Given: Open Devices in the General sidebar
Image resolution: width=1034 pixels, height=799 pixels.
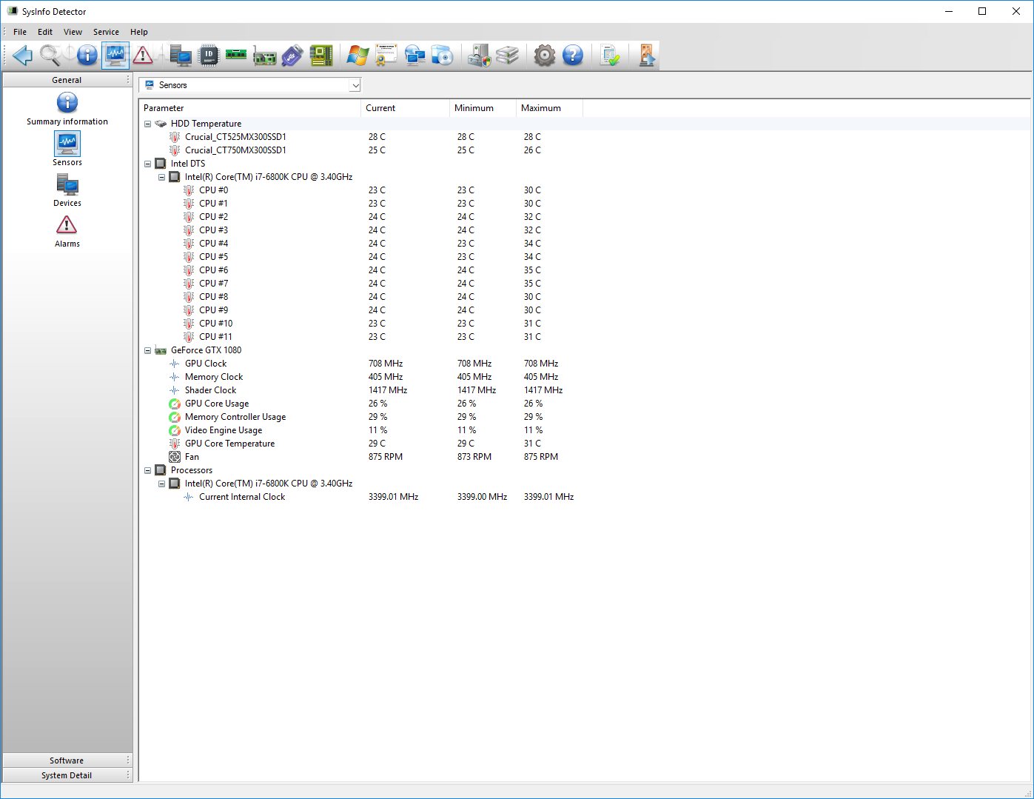Looking at the screenshot, I should 67,190.
